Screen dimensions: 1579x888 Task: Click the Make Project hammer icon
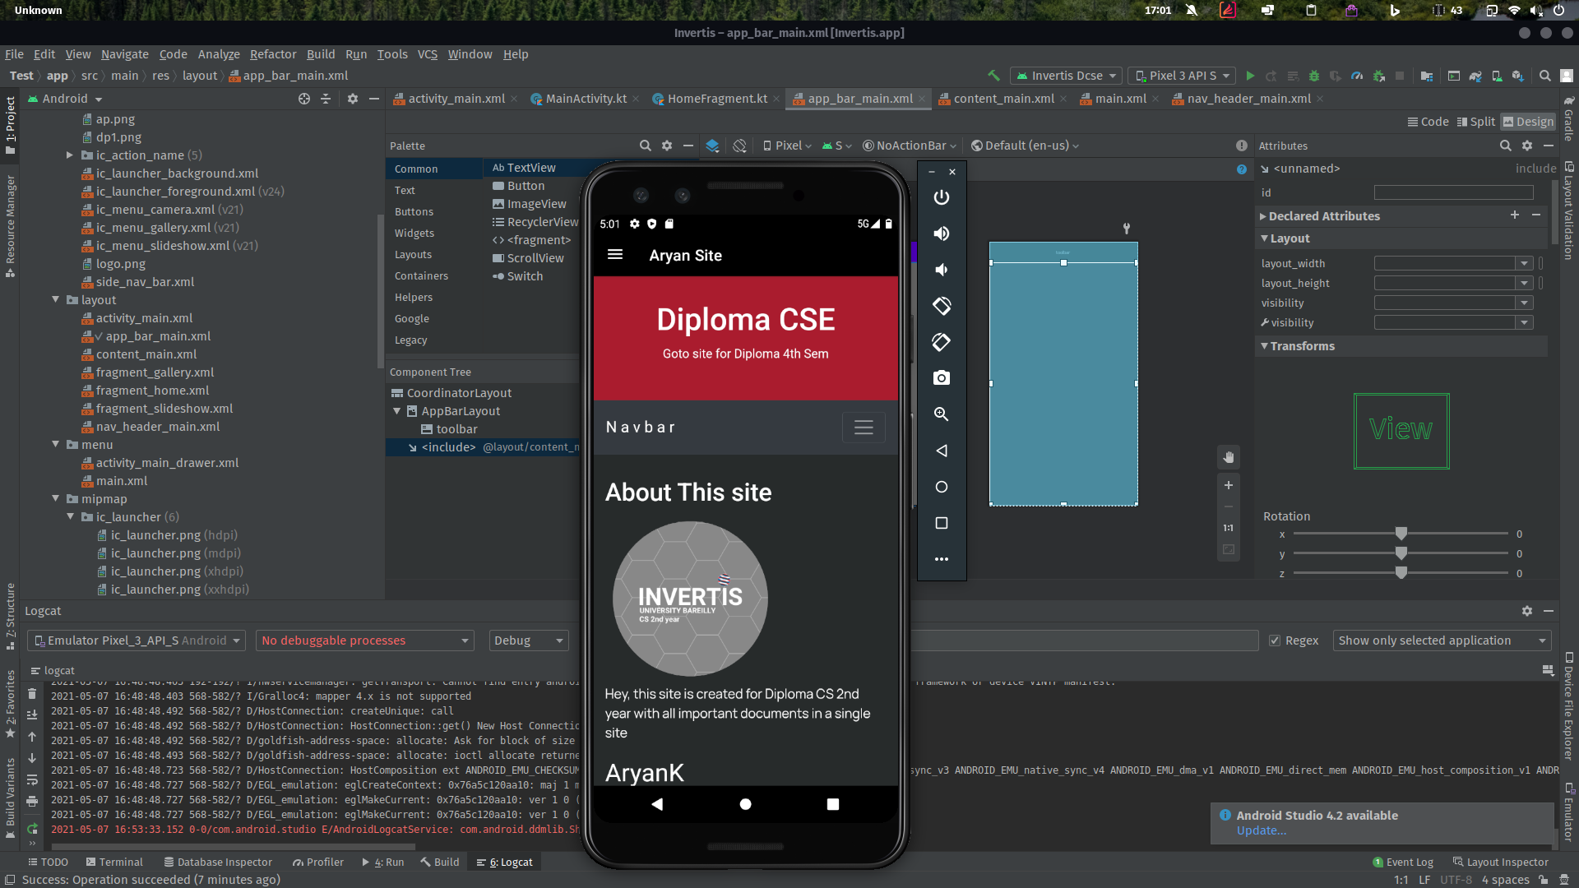[x=993, y=76]
